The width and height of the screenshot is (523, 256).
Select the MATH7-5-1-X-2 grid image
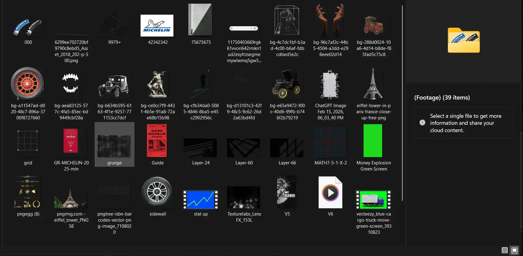tap(330, 142)
